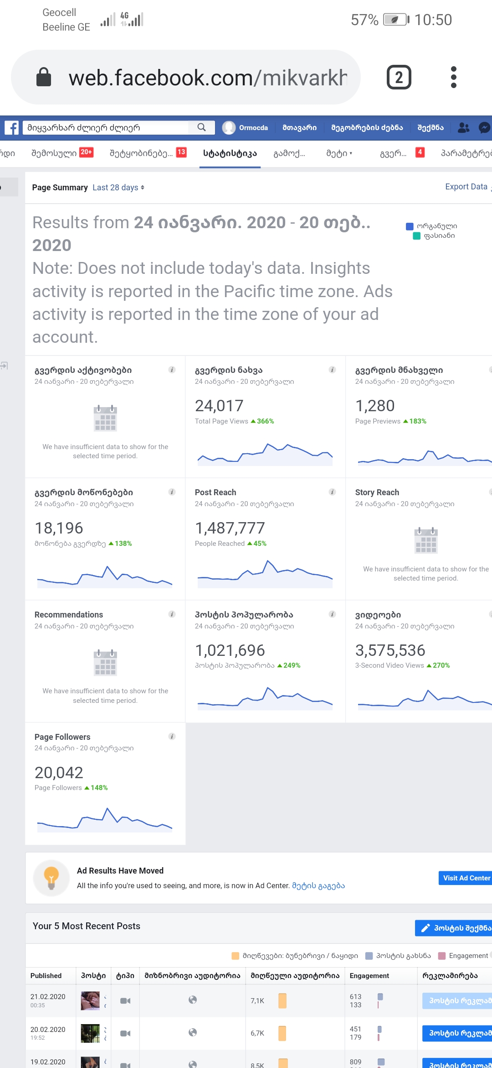492x1068 pixels.
Task: Click the 1,487,777 Post Reach value
Action: [x=230, y=528]
